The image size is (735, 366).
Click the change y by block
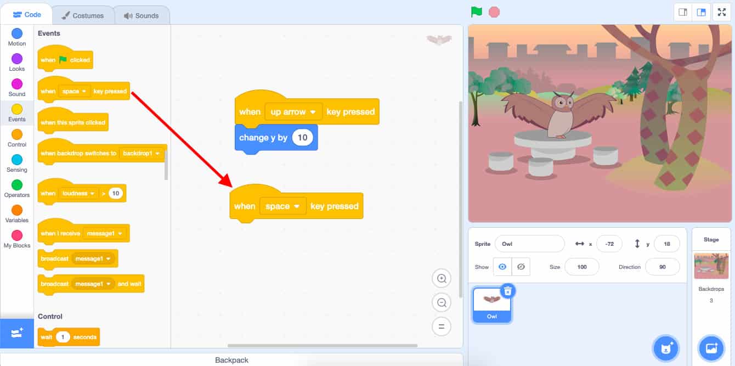point(276,138)
